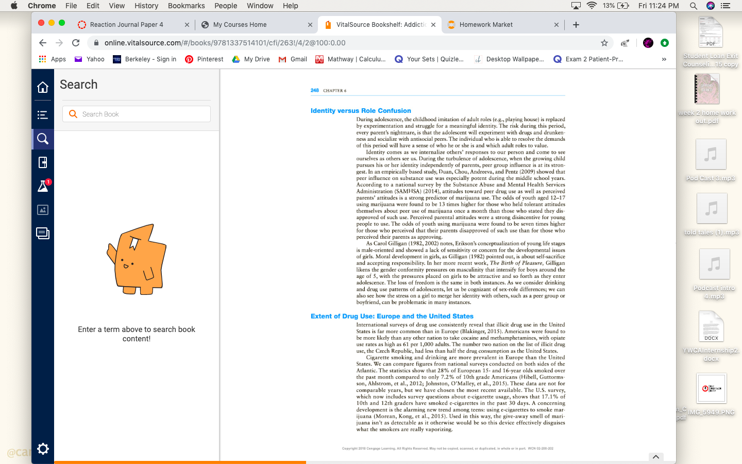Click the Search Book input field
Image resolution: width=742 pixels, height=464 pixels.
click(137, 114)
